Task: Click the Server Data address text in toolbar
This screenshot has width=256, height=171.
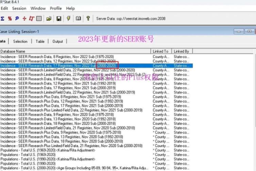Action: tap(131, 18)
